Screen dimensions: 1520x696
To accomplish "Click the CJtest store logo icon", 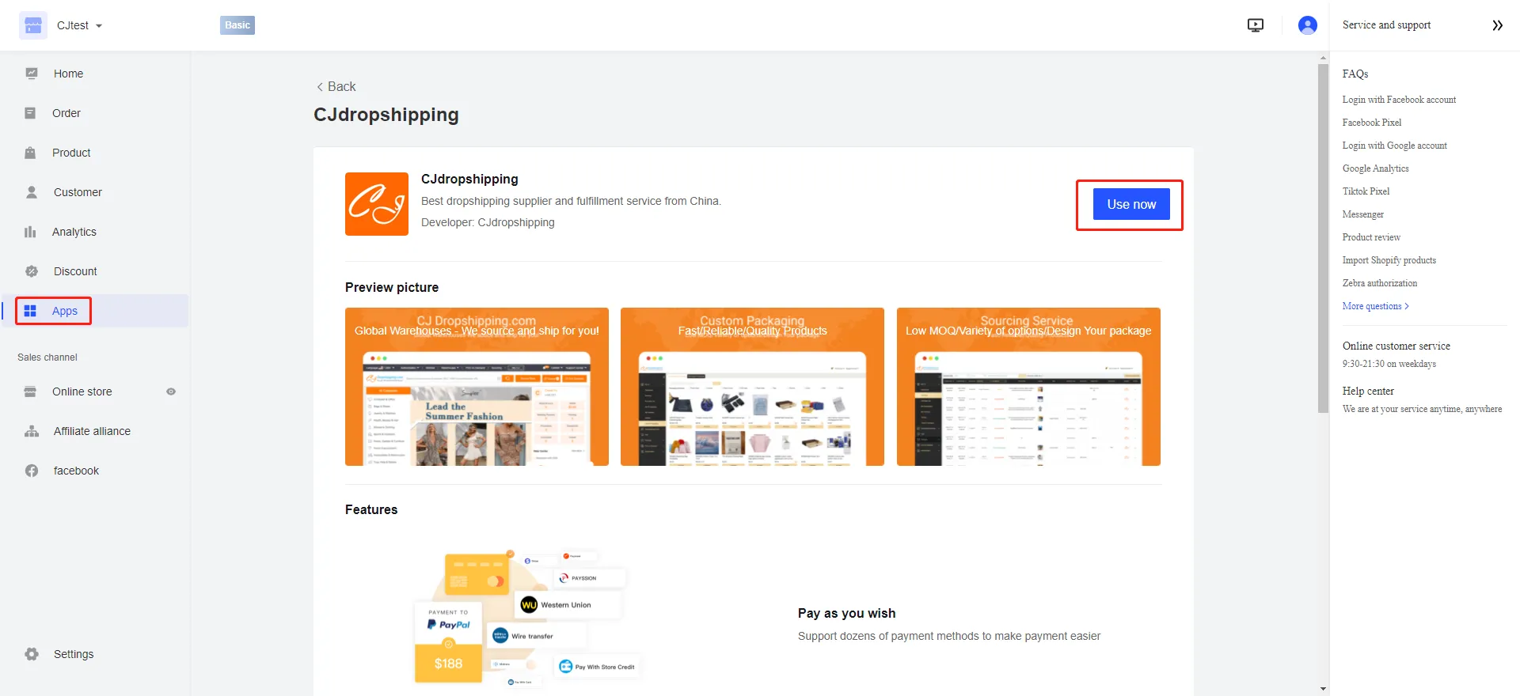I will pyautogui.click(x=33, y=25).
